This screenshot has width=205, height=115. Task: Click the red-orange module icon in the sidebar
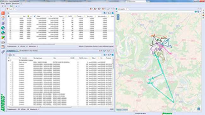[3, 13]
